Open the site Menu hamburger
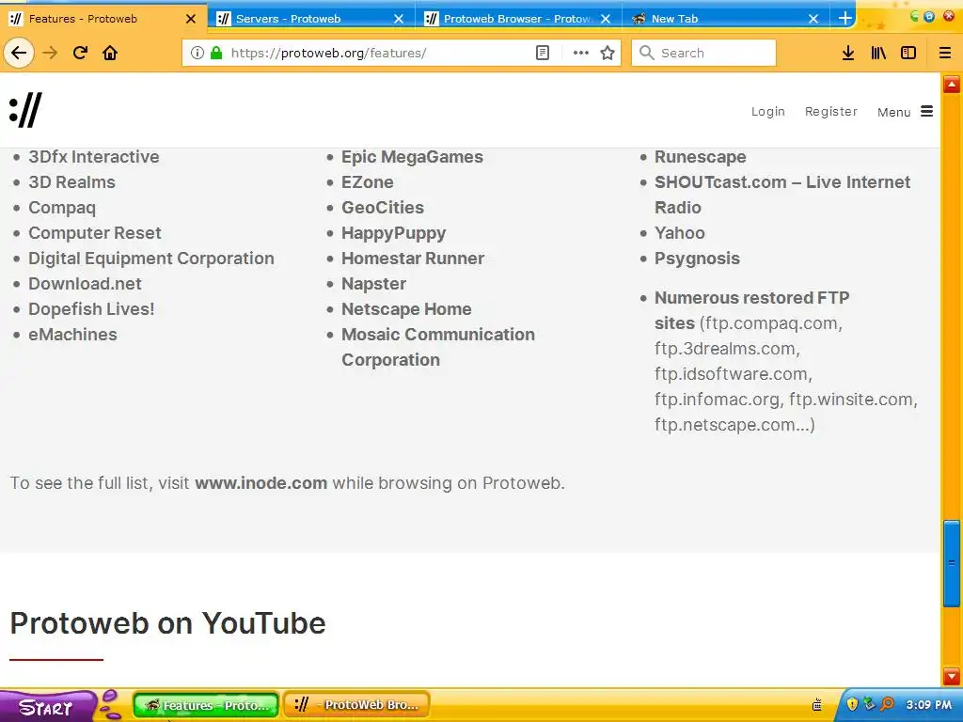Image resolution: width=963 pixels, height=722 pixels. [x=905, y=112]
